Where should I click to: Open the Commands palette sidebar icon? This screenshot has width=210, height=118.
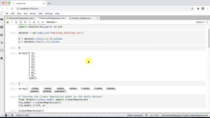coord(2,35)
